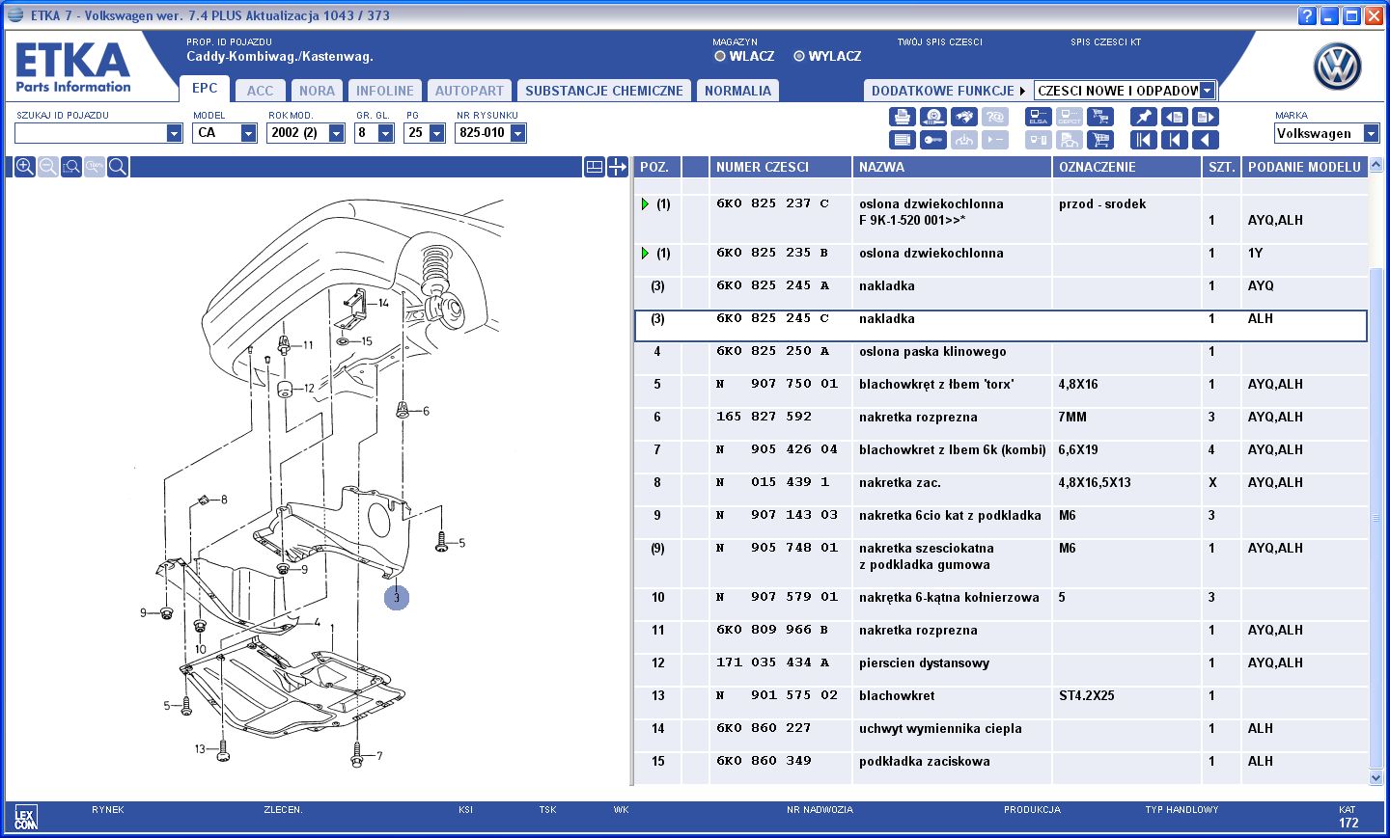Select row 15 podkładka zaciskowa
Image resolution: width=1390 pixels, height=838 pixels.
point(1001,769)
